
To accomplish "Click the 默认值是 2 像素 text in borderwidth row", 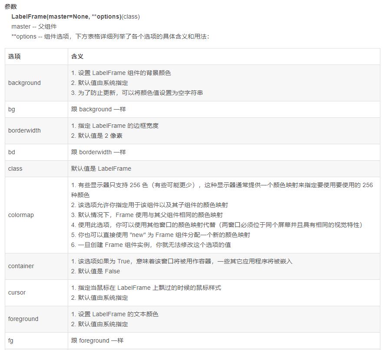I will pos(96,135).
